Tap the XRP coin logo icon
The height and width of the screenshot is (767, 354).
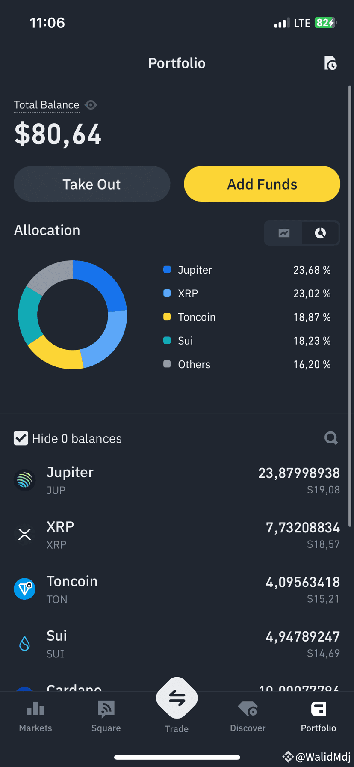click(x=24, y=534)
